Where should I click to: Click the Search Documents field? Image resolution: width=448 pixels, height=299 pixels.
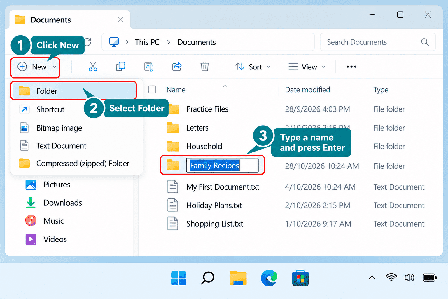(378, 42)
